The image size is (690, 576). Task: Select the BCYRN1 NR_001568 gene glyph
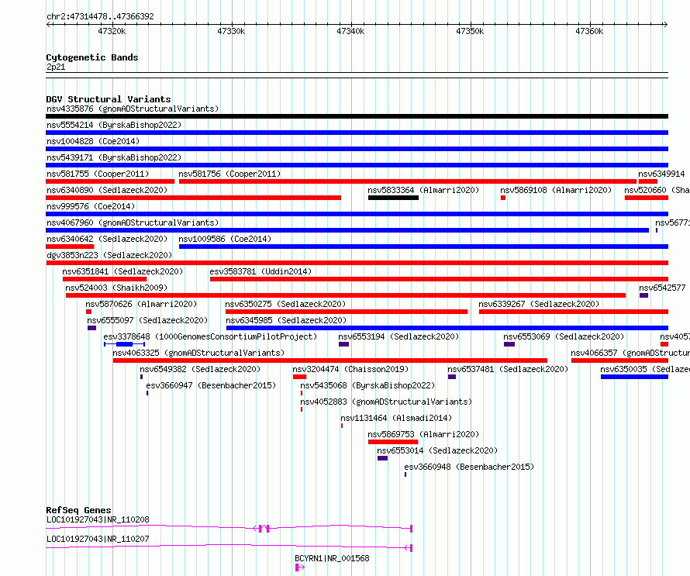pyautogui.click(x=300, y=567)
